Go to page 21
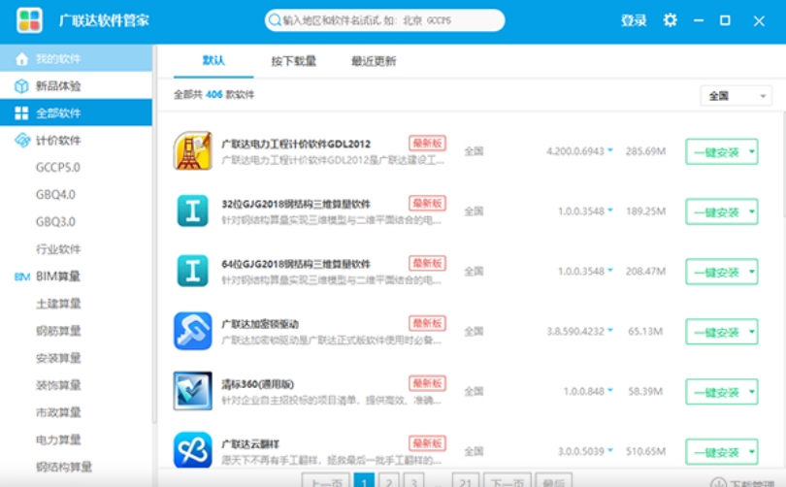786x487 pixels. [466, 480]
